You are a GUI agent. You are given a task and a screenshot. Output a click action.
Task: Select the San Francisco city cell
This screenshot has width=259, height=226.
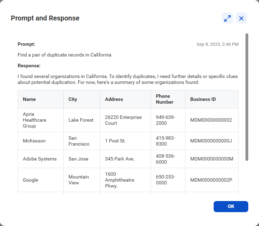point(82,141)
